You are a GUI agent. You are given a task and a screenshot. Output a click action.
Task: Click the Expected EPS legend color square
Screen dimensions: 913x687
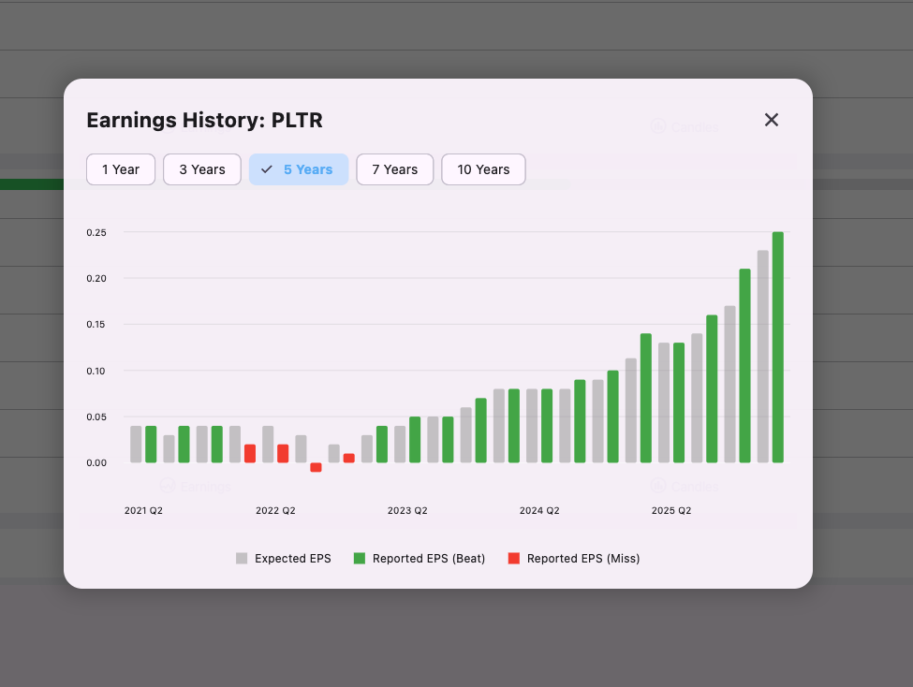[241, 558]
